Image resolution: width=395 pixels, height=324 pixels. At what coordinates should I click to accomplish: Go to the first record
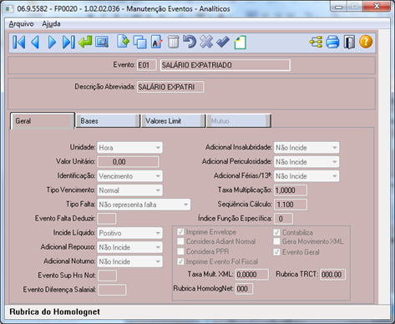[19, 43]
